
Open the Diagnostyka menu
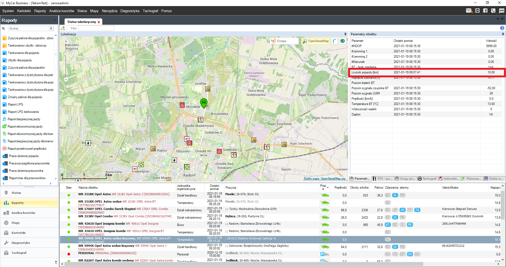[130, 11]
